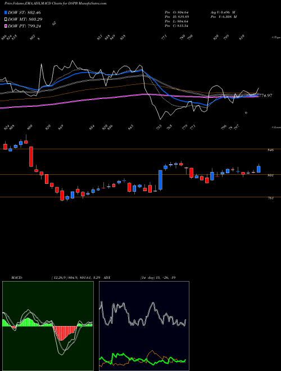Select the 'DOW MT: 803.29' legend label
Screen dimensions: 281x371
point(25,19)
